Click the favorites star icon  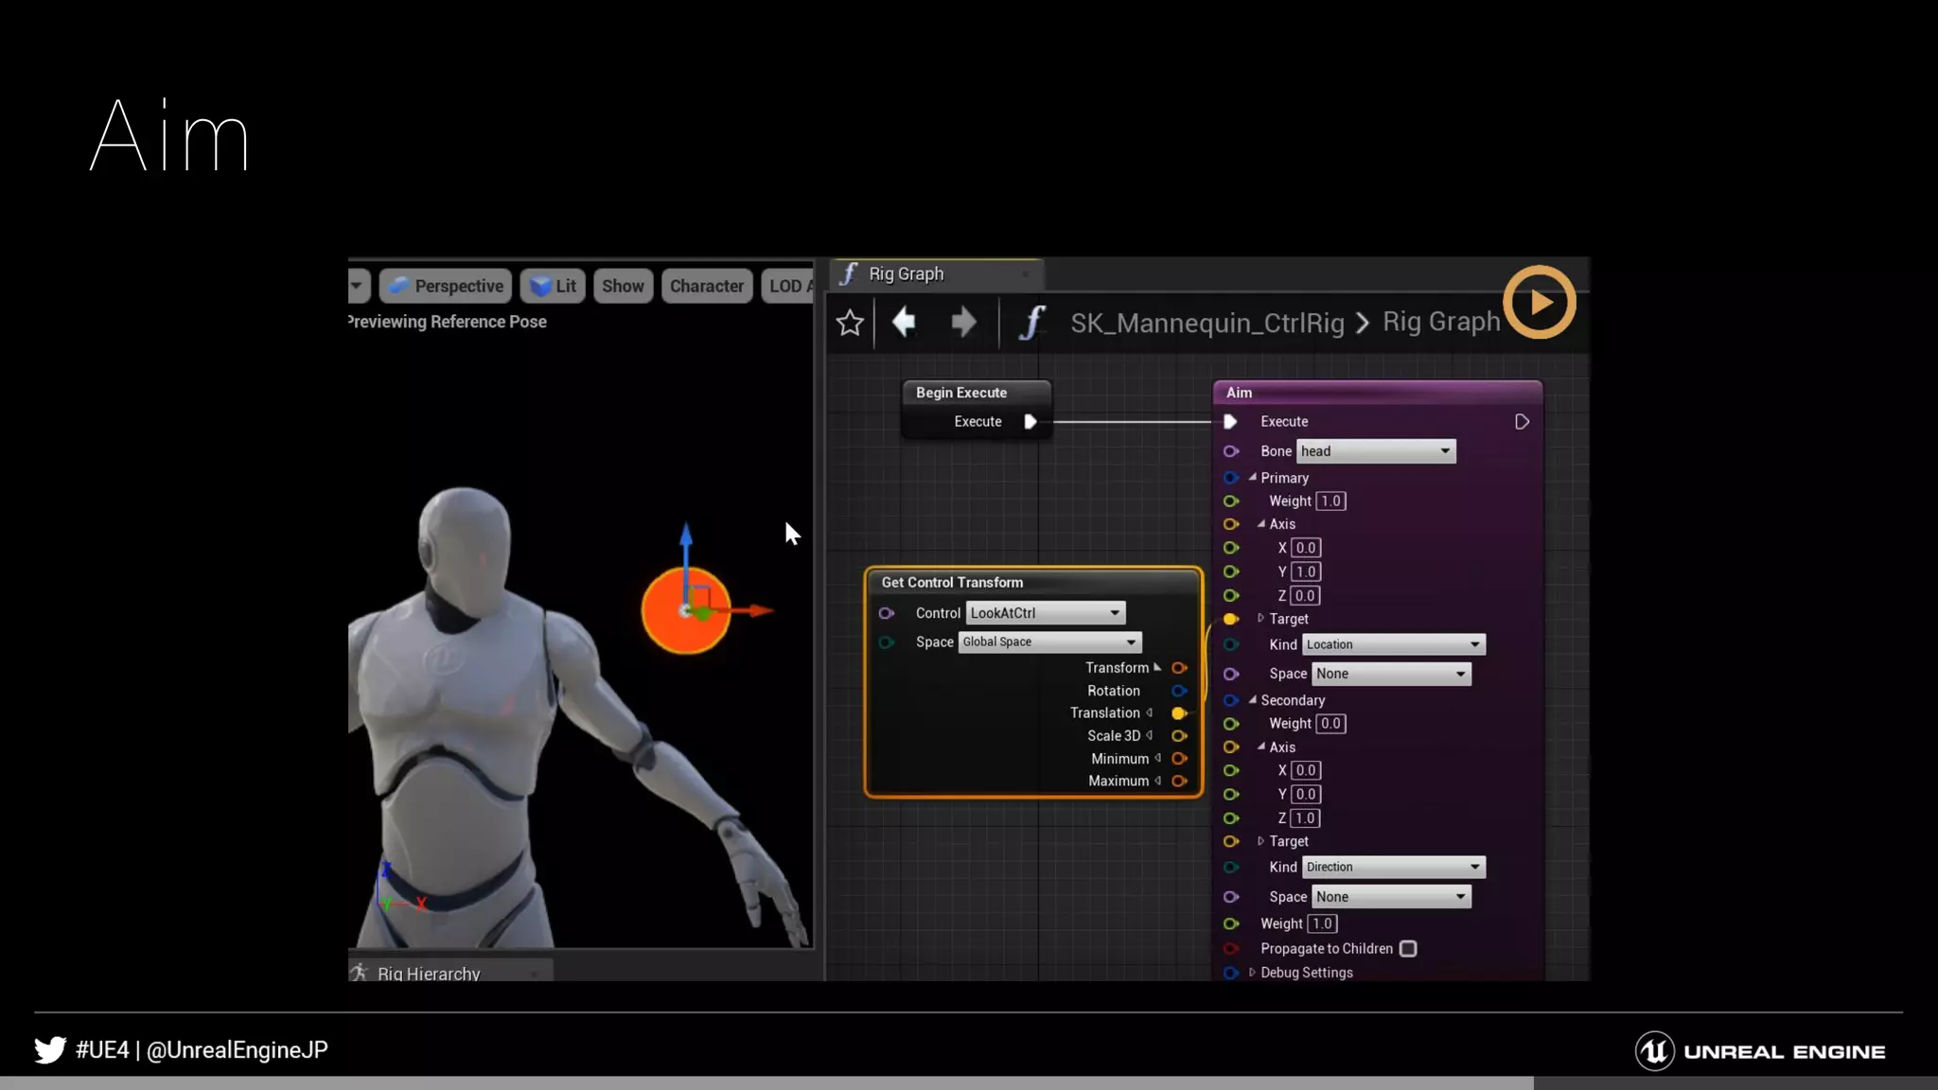coord(850,324)
